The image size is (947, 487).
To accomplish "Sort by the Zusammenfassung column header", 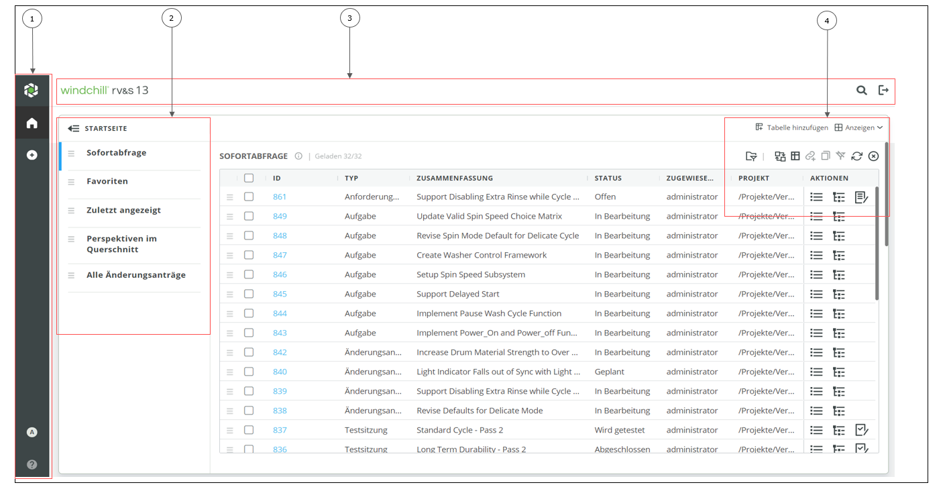I will (x=455, y=178).
